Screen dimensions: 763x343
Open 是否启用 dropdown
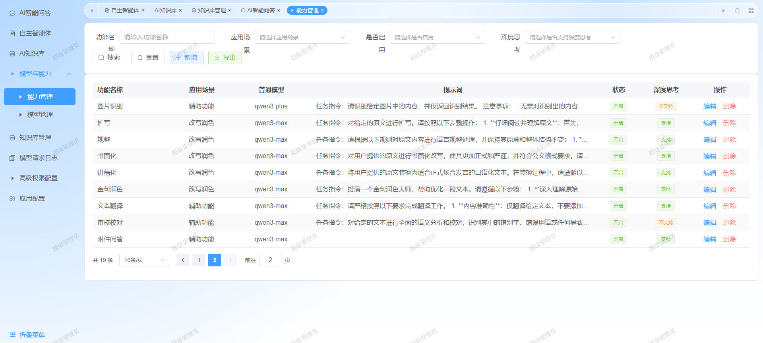click(438, 37)
